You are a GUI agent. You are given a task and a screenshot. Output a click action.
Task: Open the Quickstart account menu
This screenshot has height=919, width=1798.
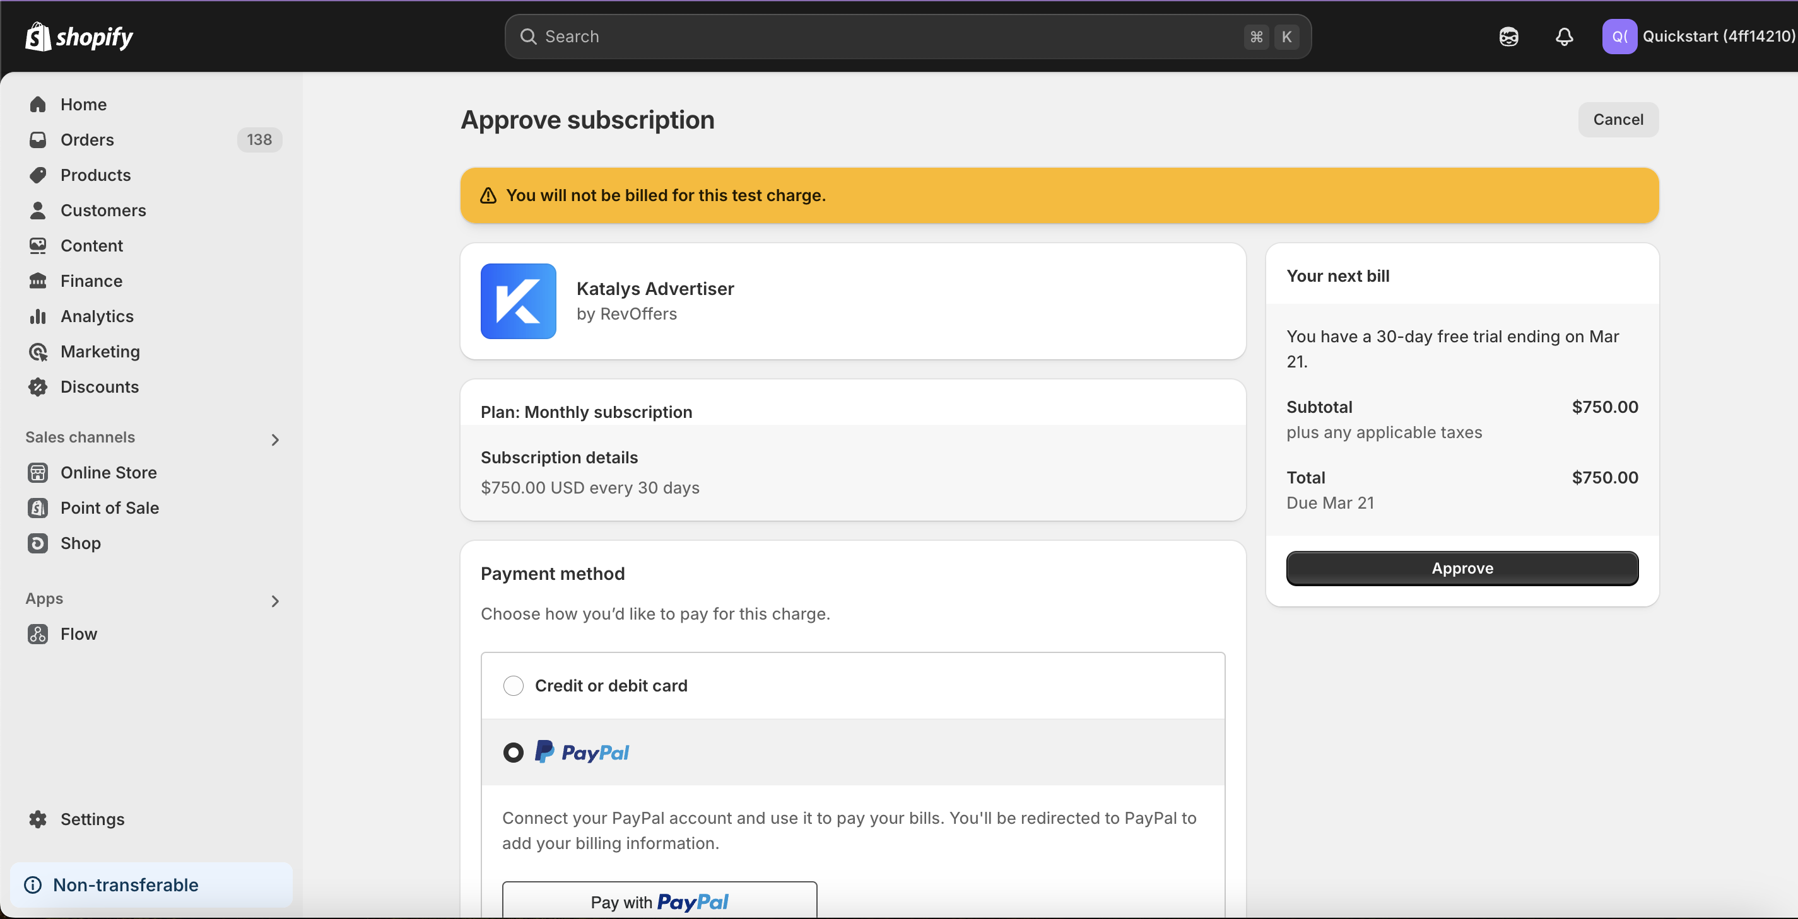[x=1698, y=37]
